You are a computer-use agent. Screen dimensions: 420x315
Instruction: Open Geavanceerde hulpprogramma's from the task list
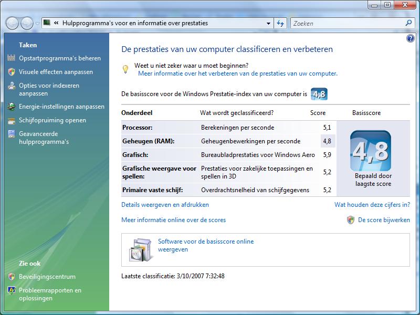44,138
